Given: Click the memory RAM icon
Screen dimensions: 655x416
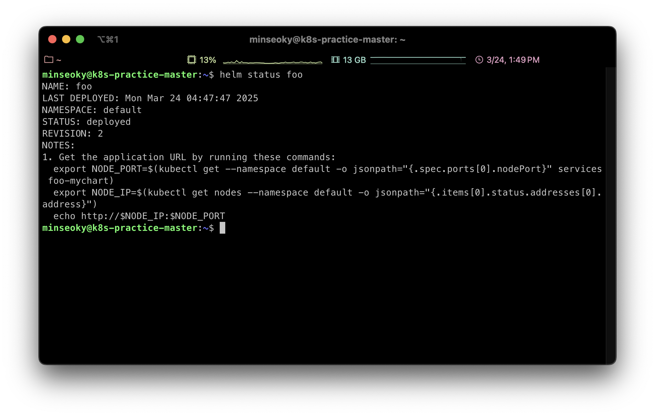Looking at the screenshot, I should (335, 60).
